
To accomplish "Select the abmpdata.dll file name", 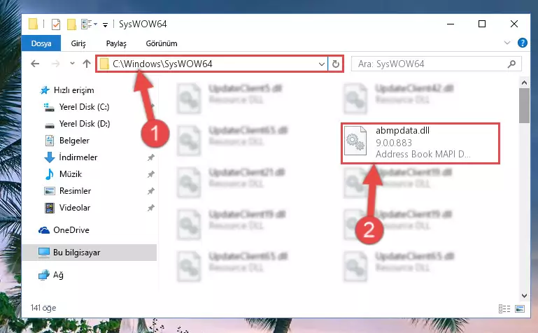I will click(402, 131).
